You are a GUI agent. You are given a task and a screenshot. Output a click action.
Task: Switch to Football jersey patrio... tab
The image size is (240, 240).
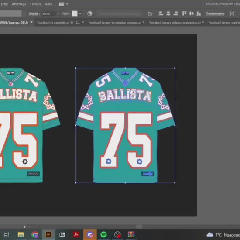point(224,23)
